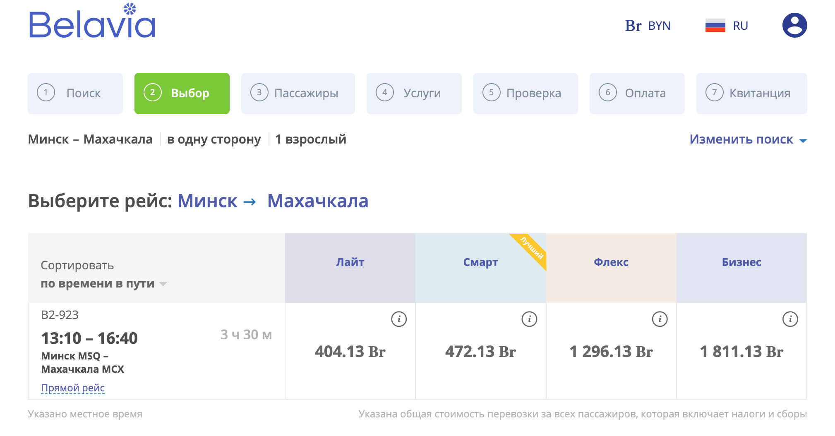Go to step 4 Услуги
This screenshot has width=835, height=436.
coord(414,93)
